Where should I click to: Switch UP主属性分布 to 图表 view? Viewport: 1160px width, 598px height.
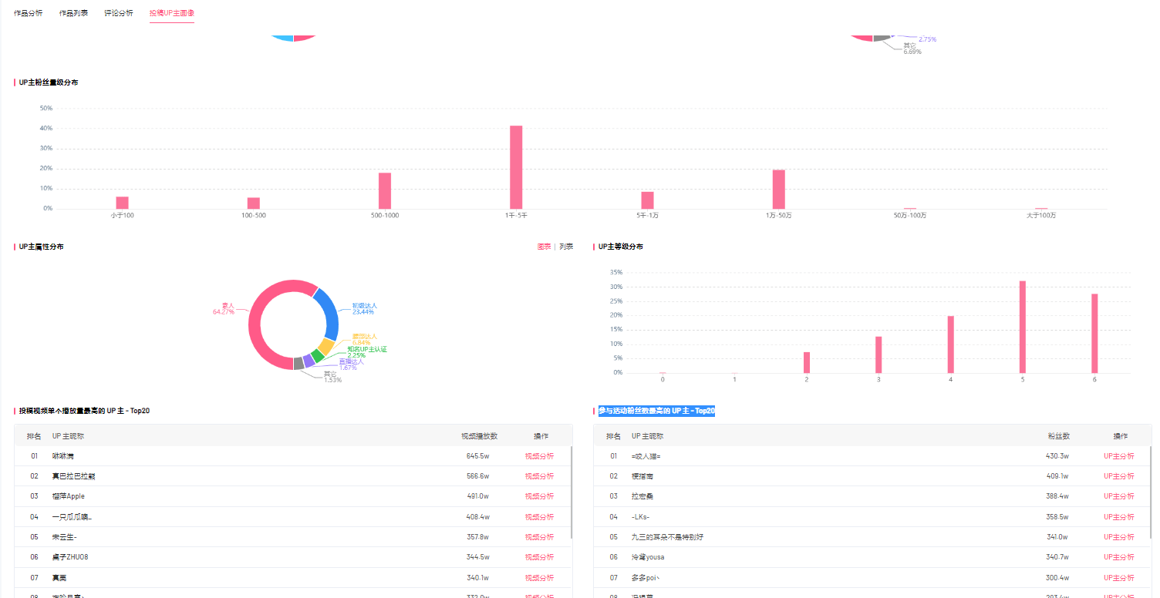coord(544,247)
